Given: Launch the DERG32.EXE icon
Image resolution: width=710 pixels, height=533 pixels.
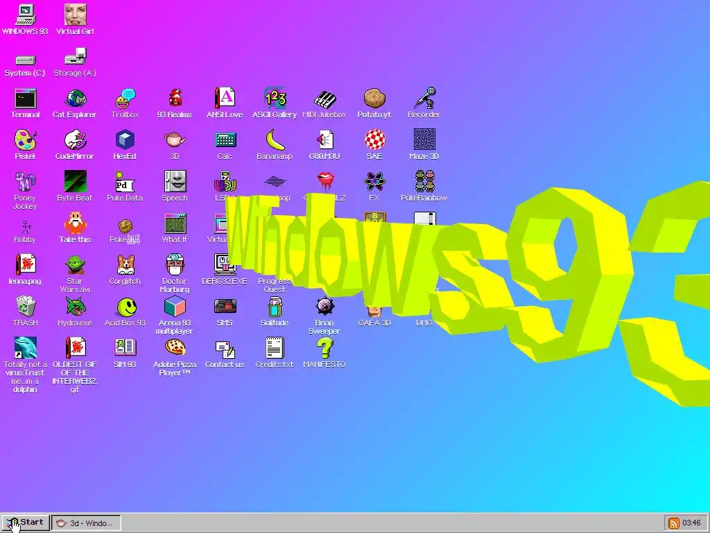Looking at the screenshot, I should [225, 264].
